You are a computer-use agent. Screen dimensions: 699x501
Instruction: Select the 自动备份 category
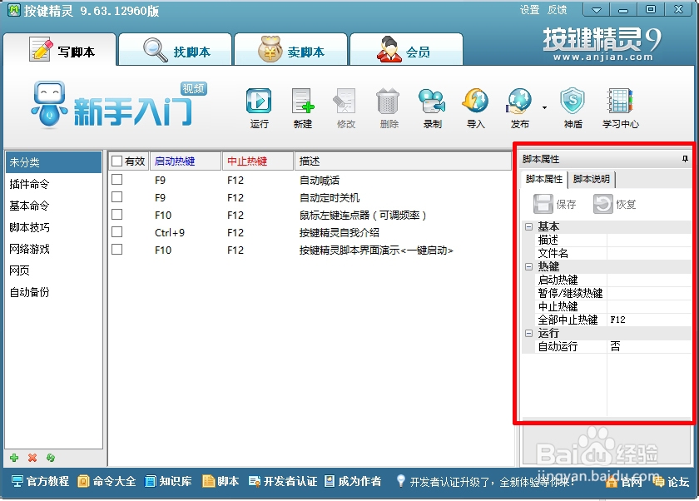pyautogui.click(x=53, y=292)
